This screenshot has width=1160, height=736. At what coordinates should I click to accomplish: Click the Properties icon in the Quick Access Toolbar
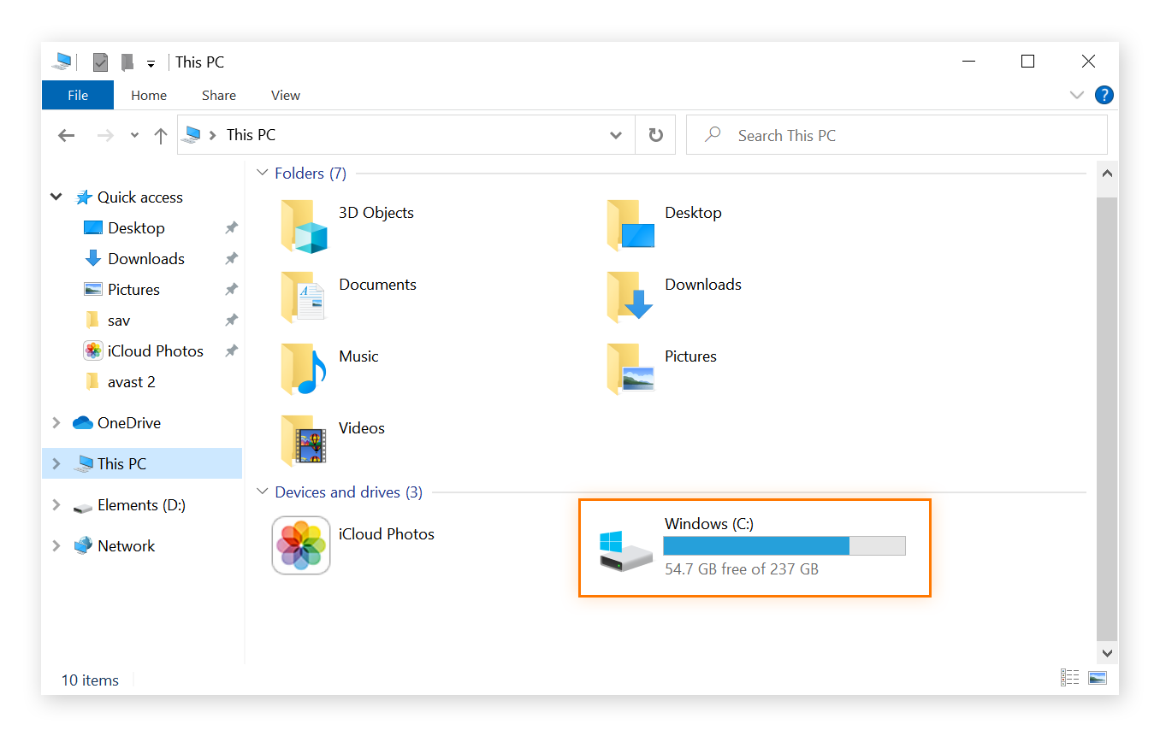coord(100,62)
